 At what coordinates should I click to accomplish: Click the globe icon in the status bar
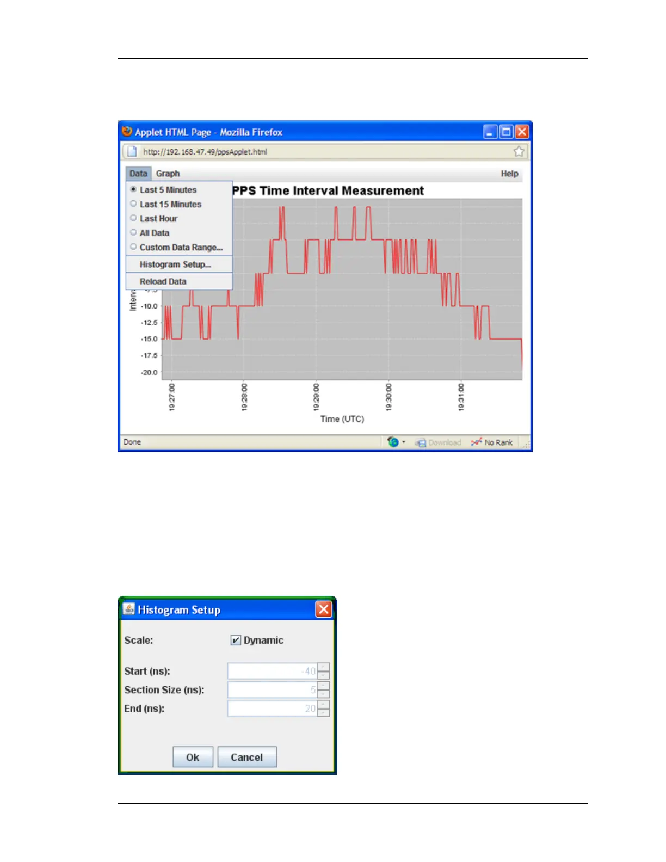pyautogui.click(x=393, y=442)
